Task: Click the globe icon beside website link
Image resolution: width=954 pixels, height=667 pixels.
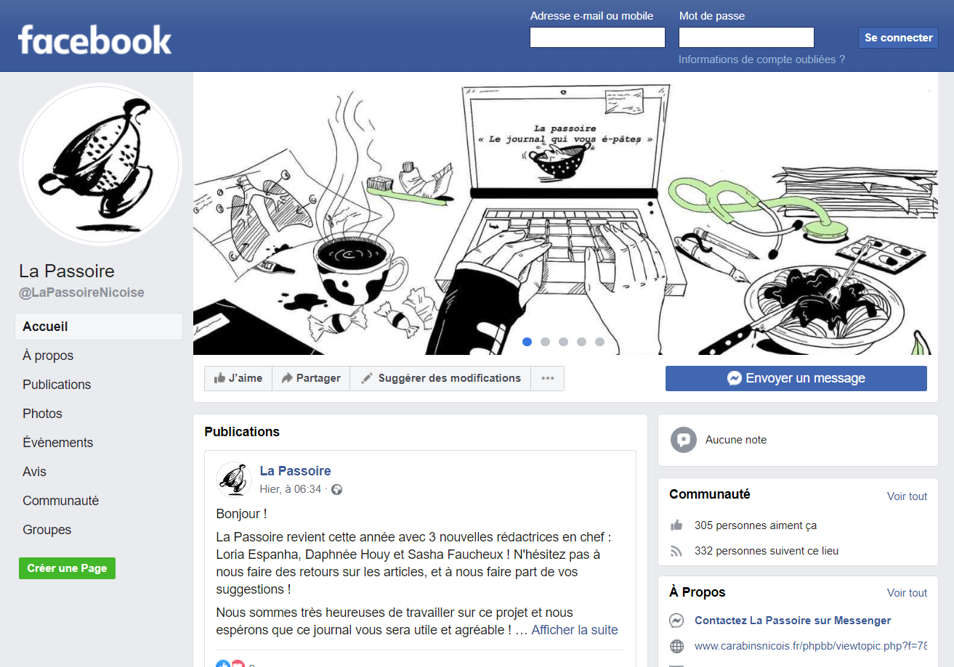Action: [677, 646]
